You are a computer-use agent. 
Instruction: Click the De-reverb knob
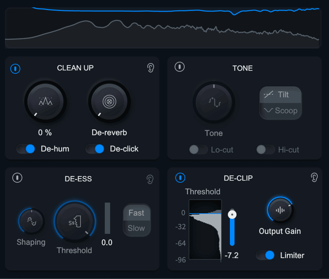click(x=110, y=102)
